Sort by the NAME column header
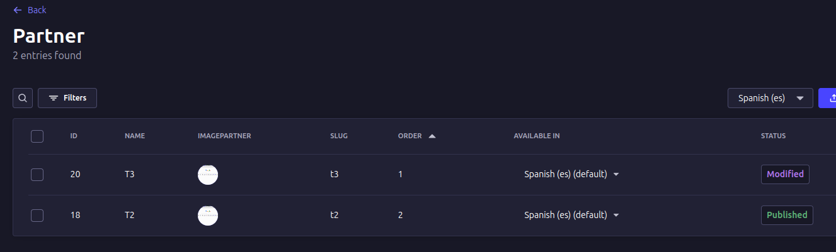 [x=135, y=136]
